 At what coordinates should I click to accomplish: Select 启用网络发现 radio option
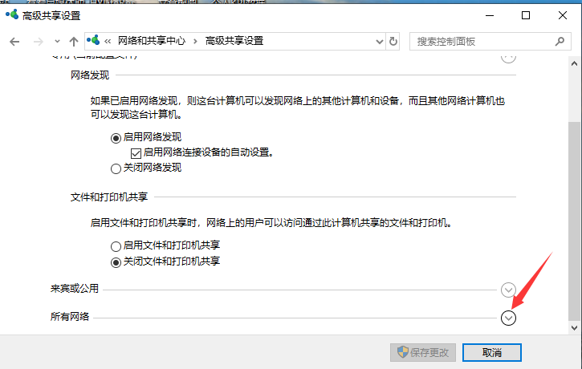(116, 138)
